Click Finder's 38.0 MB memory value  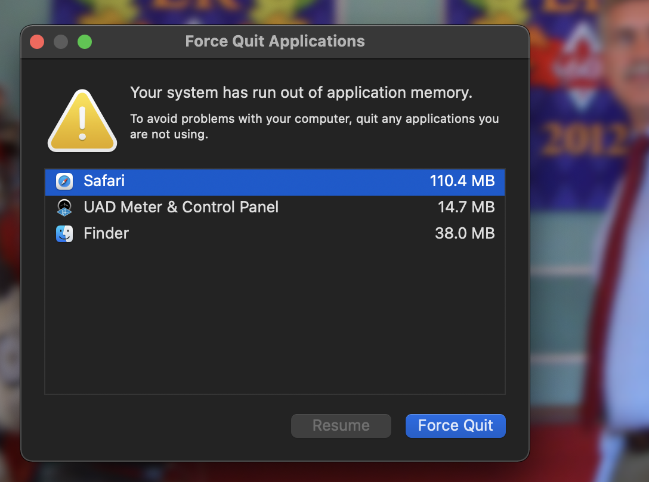465,233
